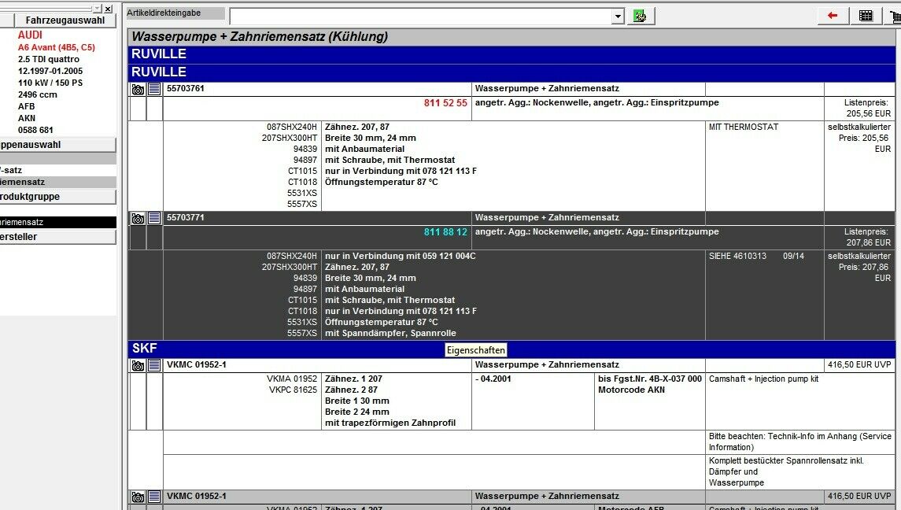The image size is (901, 510).
Task: Click the green search icon beside article input
Action: pyautogui.click(x=640, y=17)
